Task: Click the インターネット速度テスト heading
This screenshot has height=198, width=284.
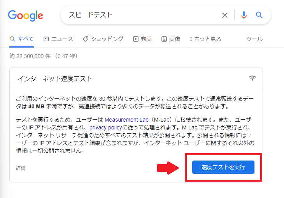Action: pyautogui.click(x=55, y=79)
